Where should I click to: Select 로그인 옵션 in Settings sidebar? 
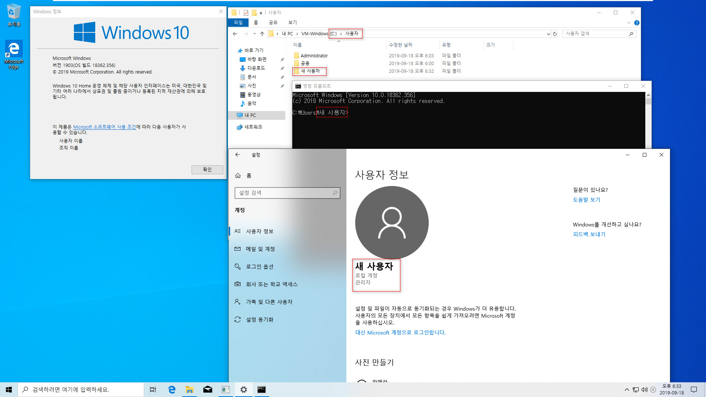[288, 267]
